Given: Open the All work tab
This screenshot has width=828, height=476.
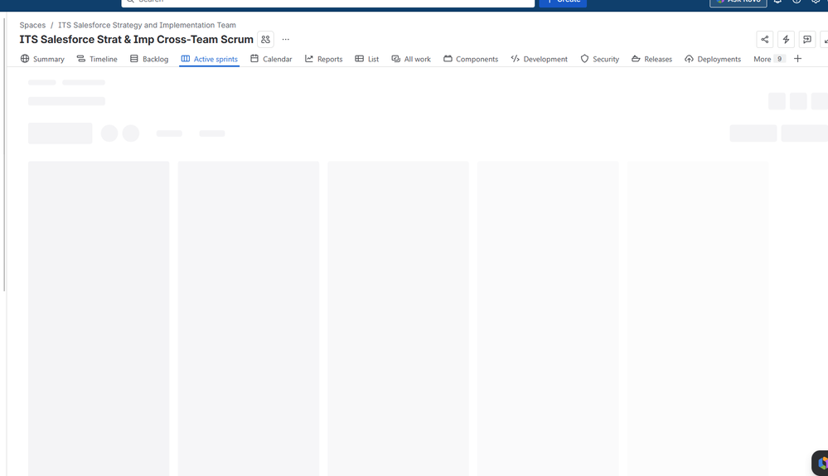Looking at the screenshot, I should (411, 59).
